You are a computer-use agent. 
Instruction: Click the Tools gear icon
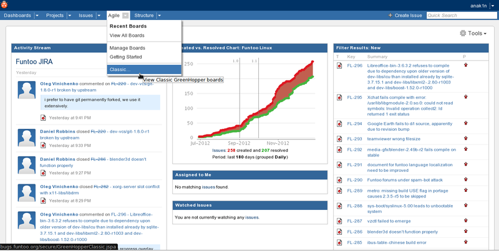(x=462, y=33)
